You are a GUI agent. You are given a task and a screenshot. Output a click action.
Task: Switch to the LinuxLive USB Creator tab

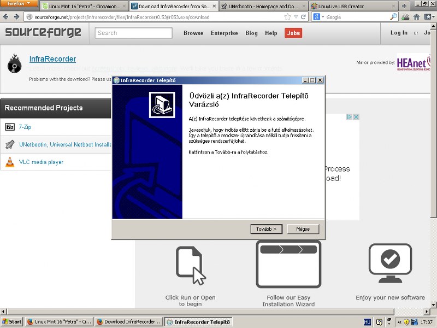pyautogui.click(x=353, y=6)
